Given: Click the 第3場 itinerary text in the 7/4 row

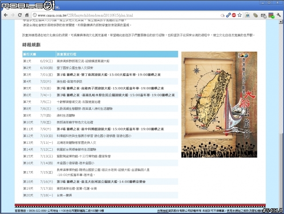Looking at the screenshot, I should click(116, 95).
